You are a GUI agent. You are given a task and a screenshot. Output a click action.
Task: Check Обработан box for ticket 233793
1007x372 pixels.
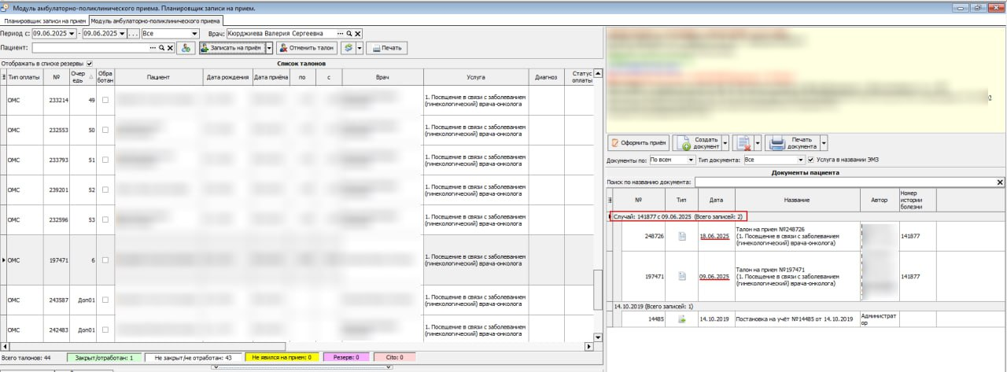tap(105, 160)
